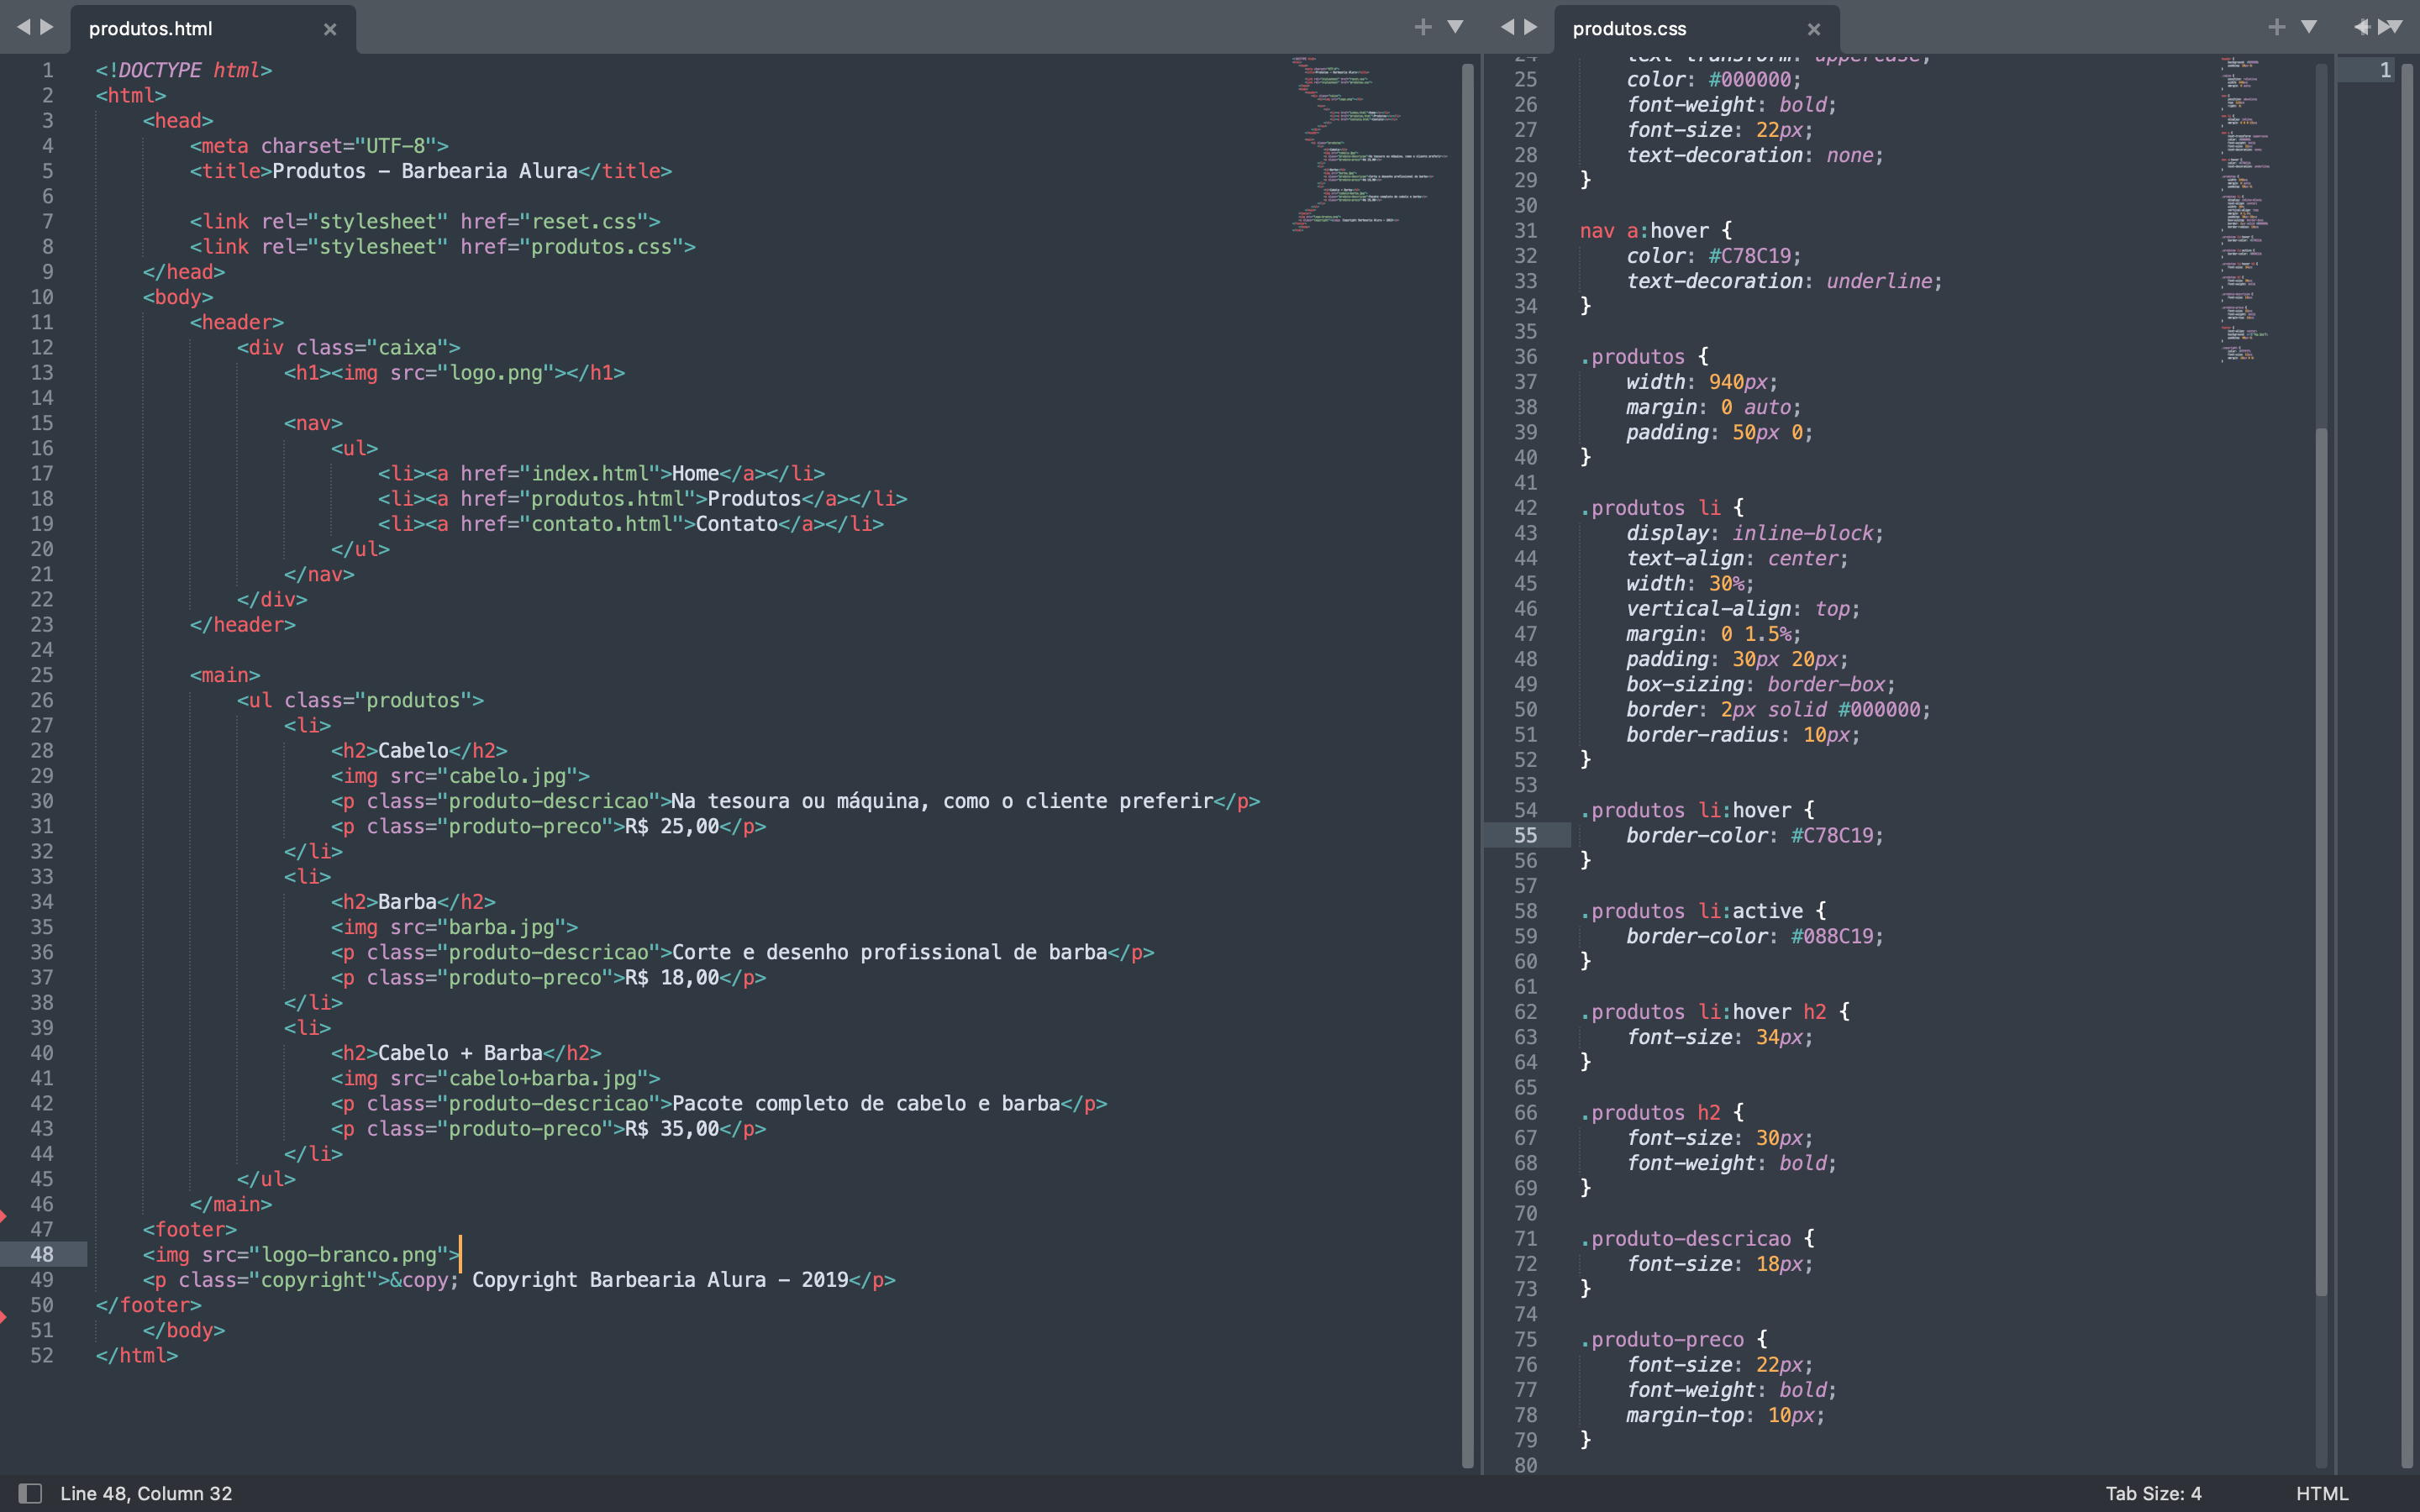Image resolution: width=2420 pixels, height=1512 pixels.
Task: Close the produtos.html tab
Action: point(330,29)
